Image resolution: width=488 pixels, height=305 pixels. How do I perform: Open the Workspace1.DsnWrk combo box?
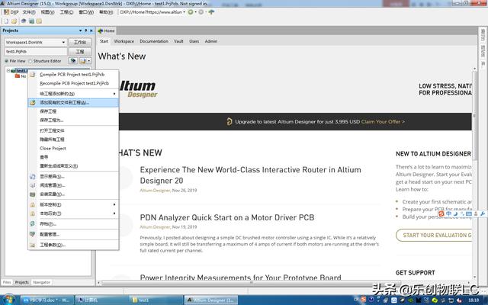tap(36, 42)
